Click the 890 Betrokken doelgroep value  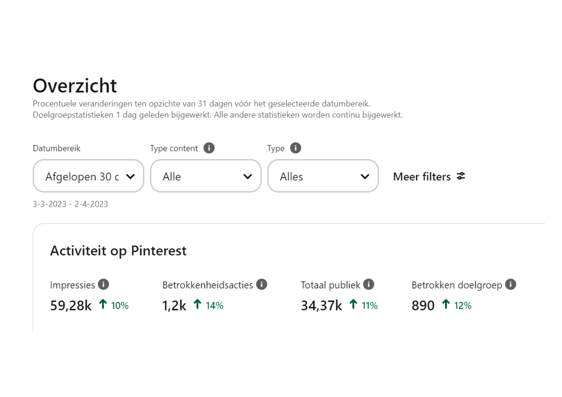pyautogui.click(x=423, y=305)
